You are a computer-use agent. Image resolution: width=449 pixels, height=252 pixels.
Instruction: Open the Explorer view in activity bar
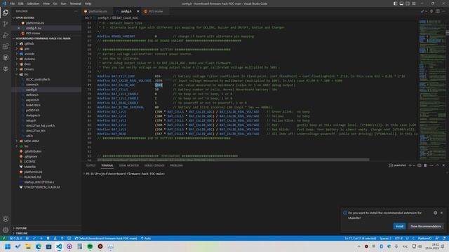tap(6, 13)
